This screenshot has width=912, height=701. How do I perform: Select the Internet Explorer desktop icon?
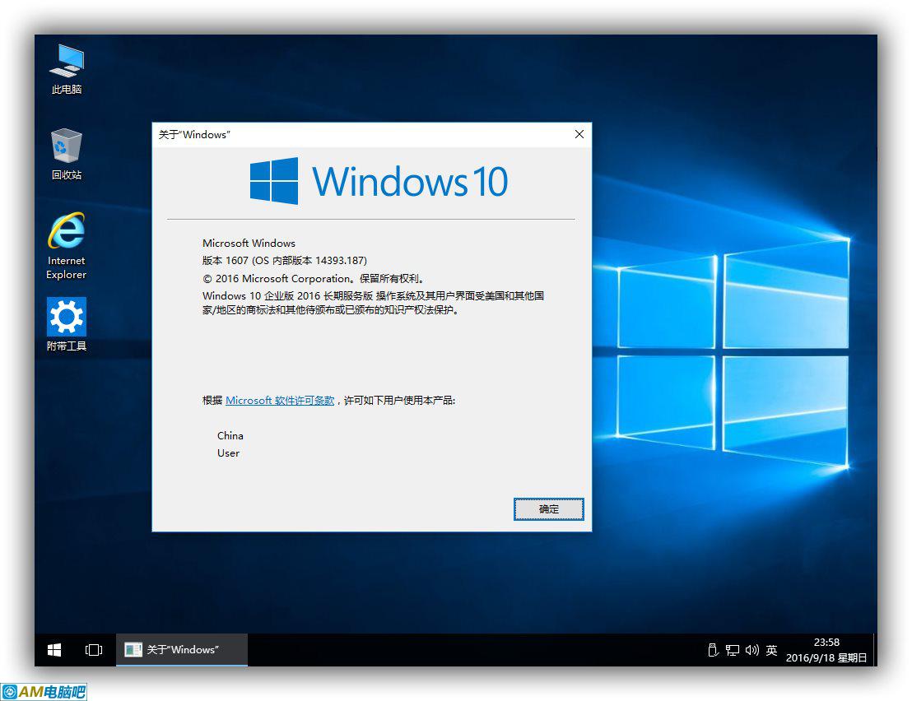click(67, 247)
